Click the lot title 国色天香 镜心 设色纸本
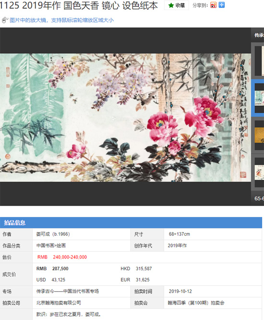This screenshot has width=264, height=320. click(x=110, y=5)
